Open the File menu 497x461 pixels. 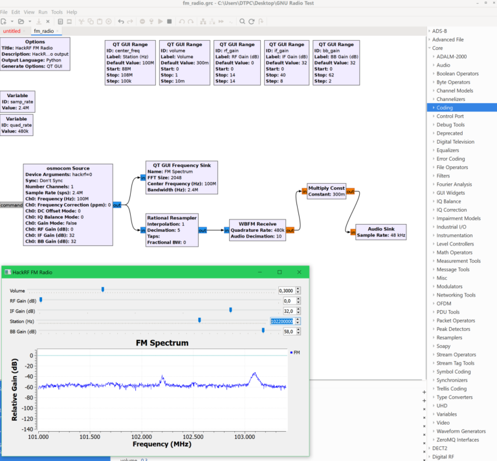tap(4, 12)
